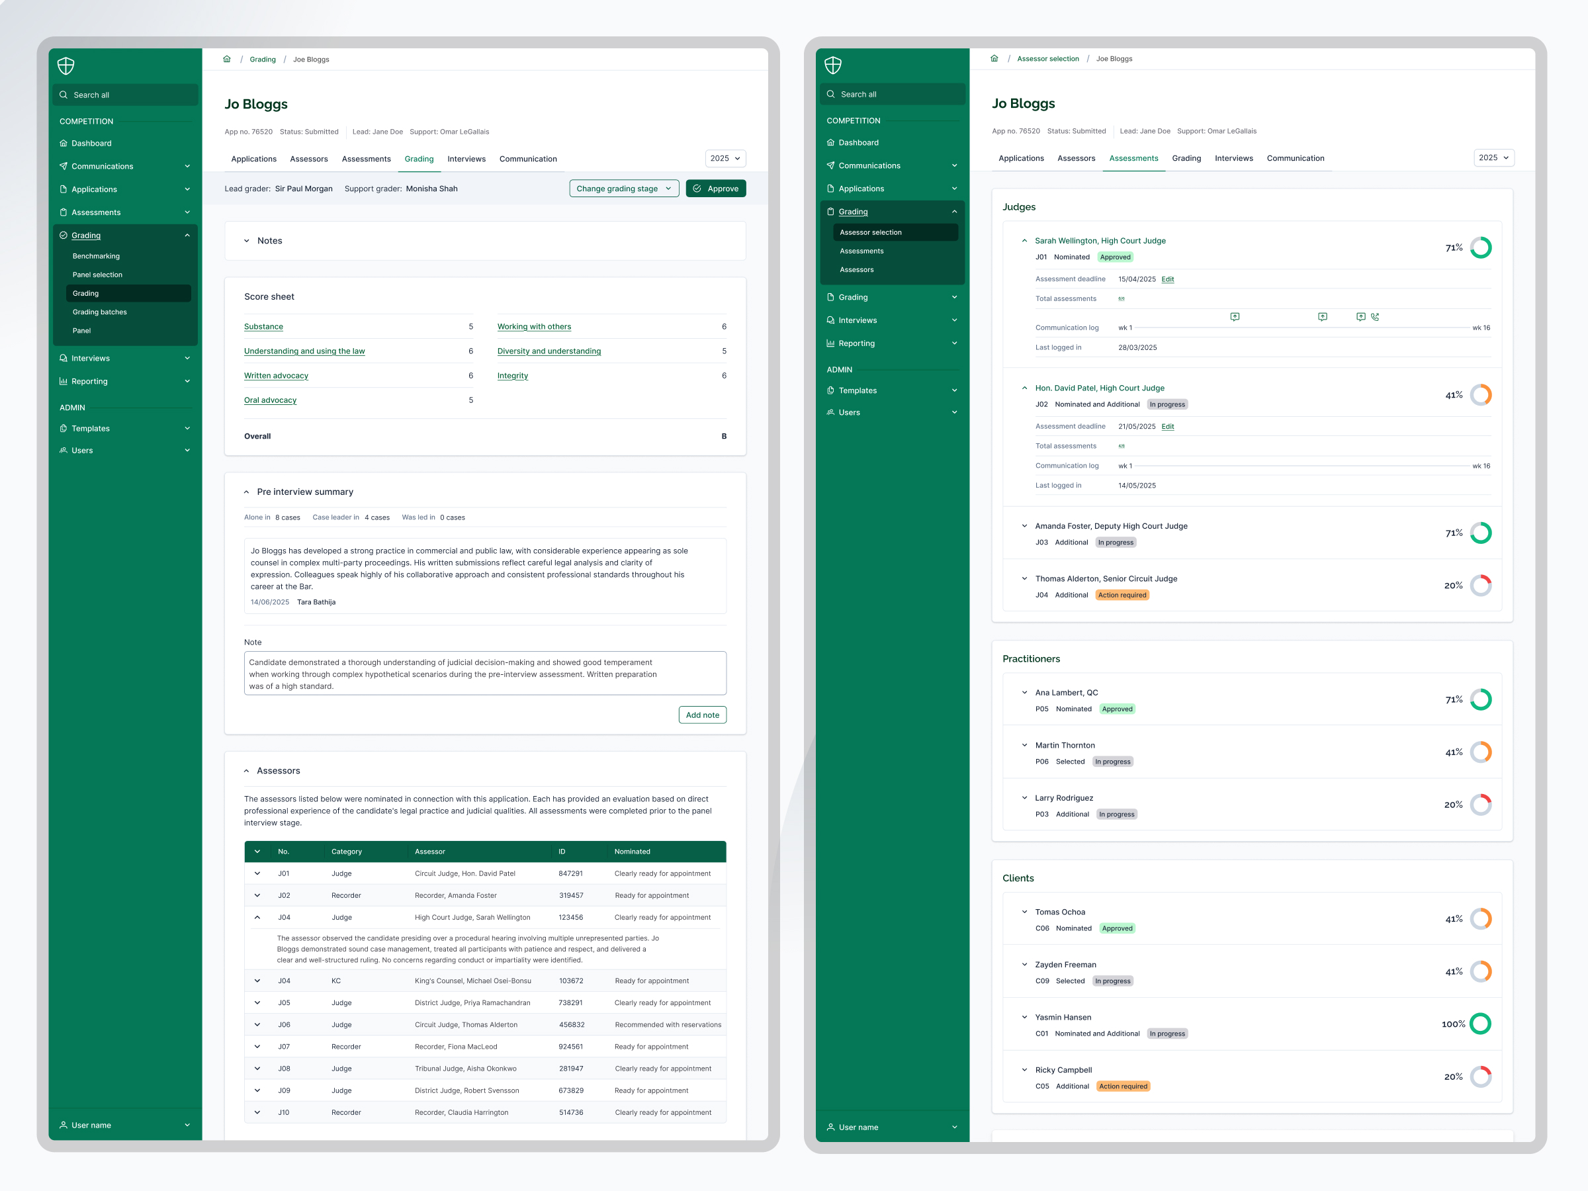Click home icon before Assessor selection breadcrumb

click(x=994, y=59)
